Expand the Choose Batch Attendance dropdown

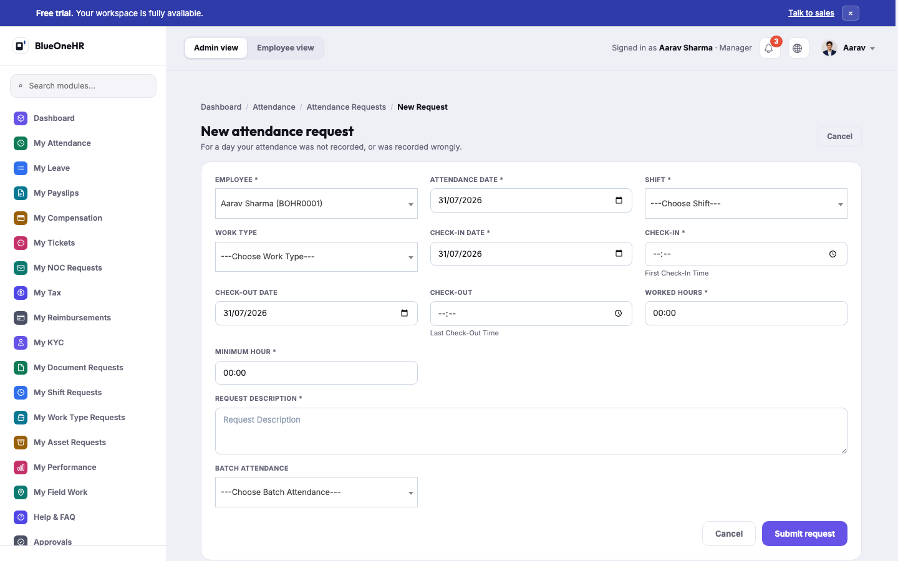(316, 492)
